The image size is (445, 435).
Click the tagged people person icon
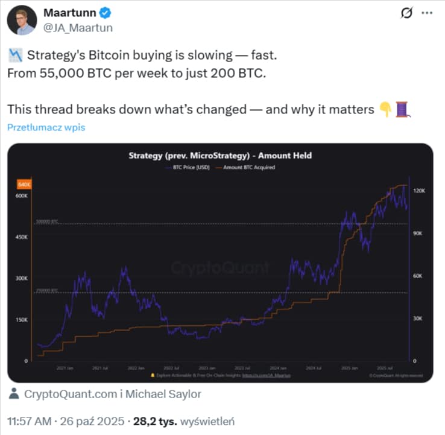click(14, 394)
